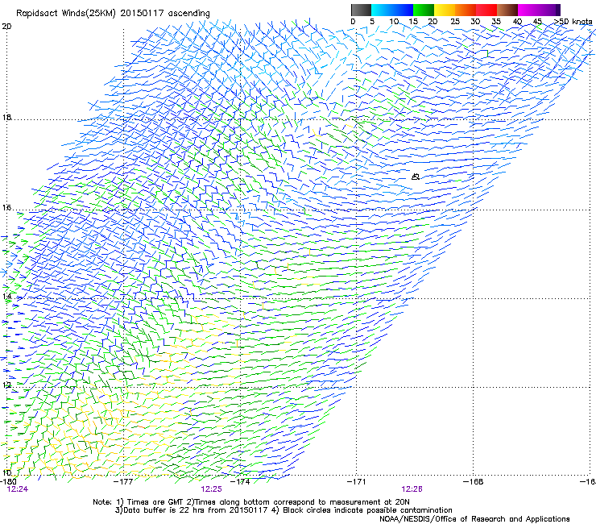596x524 pixels.
Task: Click the yellow 20-25 knots legend swatch
Action: [x=445, y=10]
